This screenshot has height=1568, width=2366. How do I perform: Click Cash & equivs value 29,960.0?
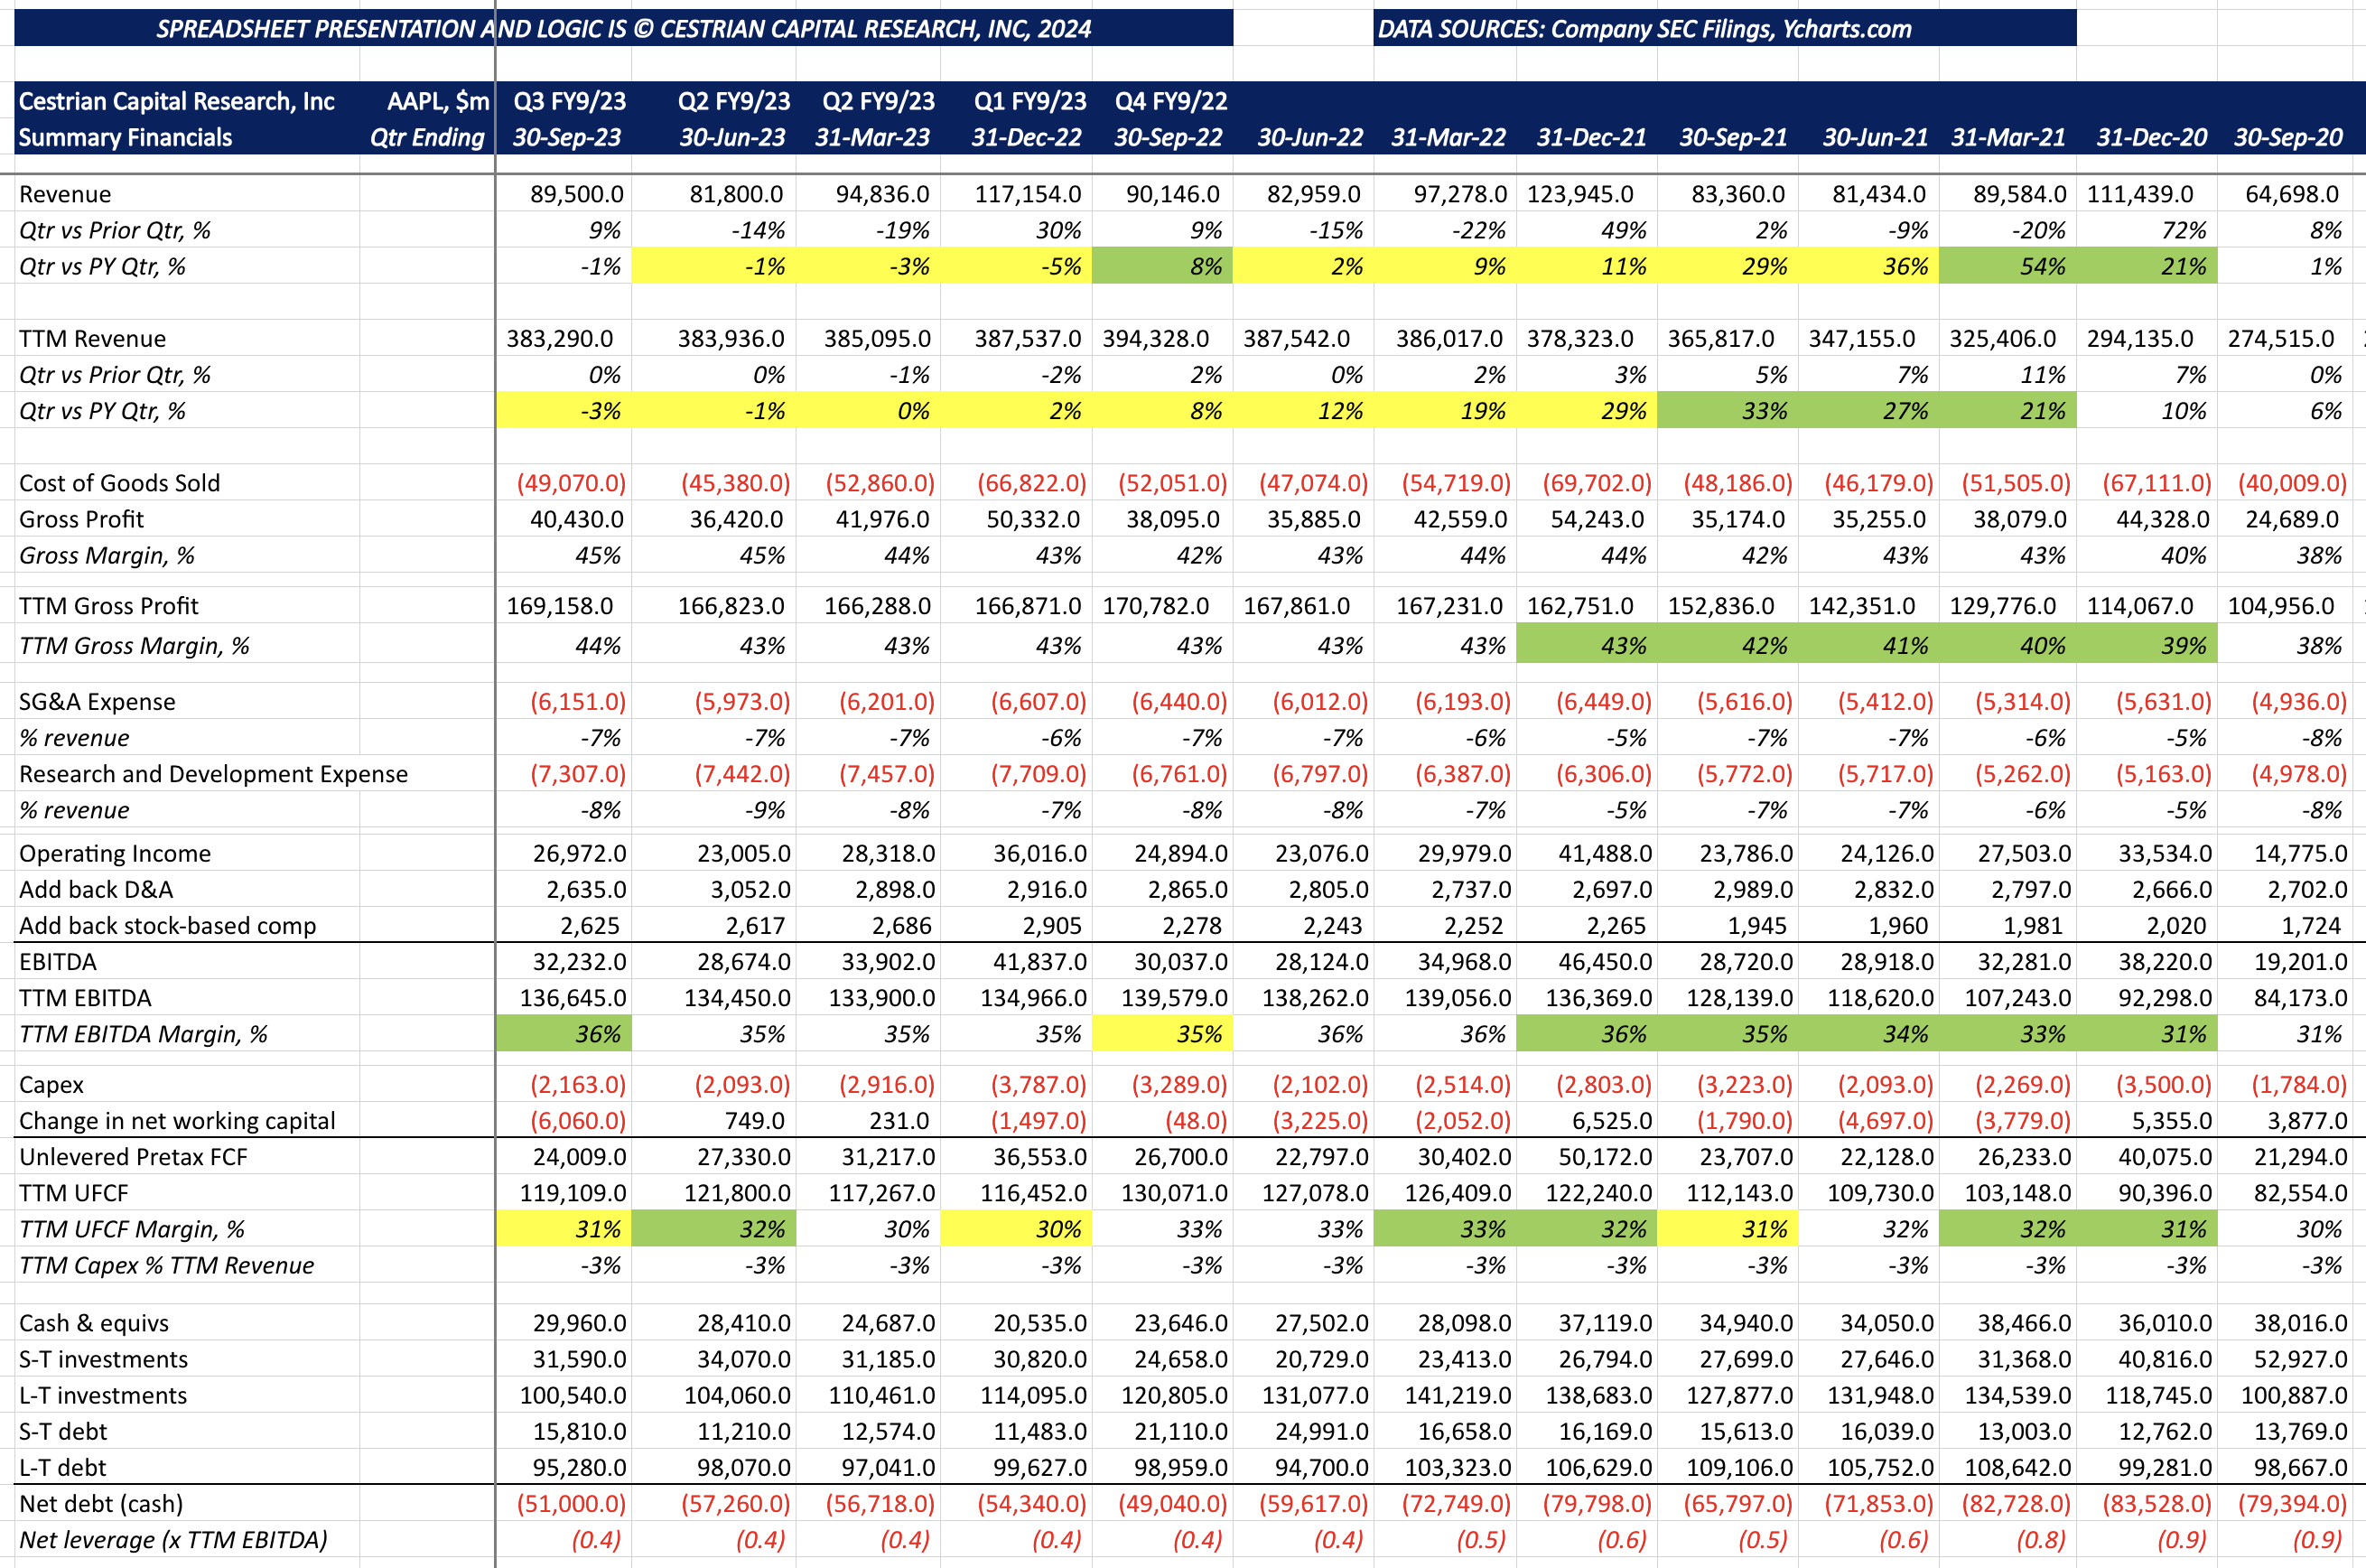579,1323
